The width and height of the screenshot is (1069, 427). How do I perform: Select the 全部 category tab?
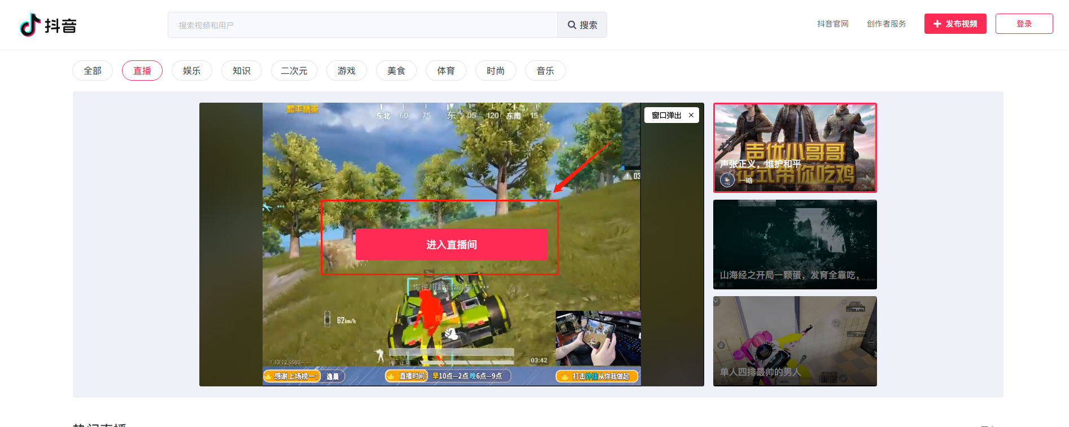click(93, 71)
